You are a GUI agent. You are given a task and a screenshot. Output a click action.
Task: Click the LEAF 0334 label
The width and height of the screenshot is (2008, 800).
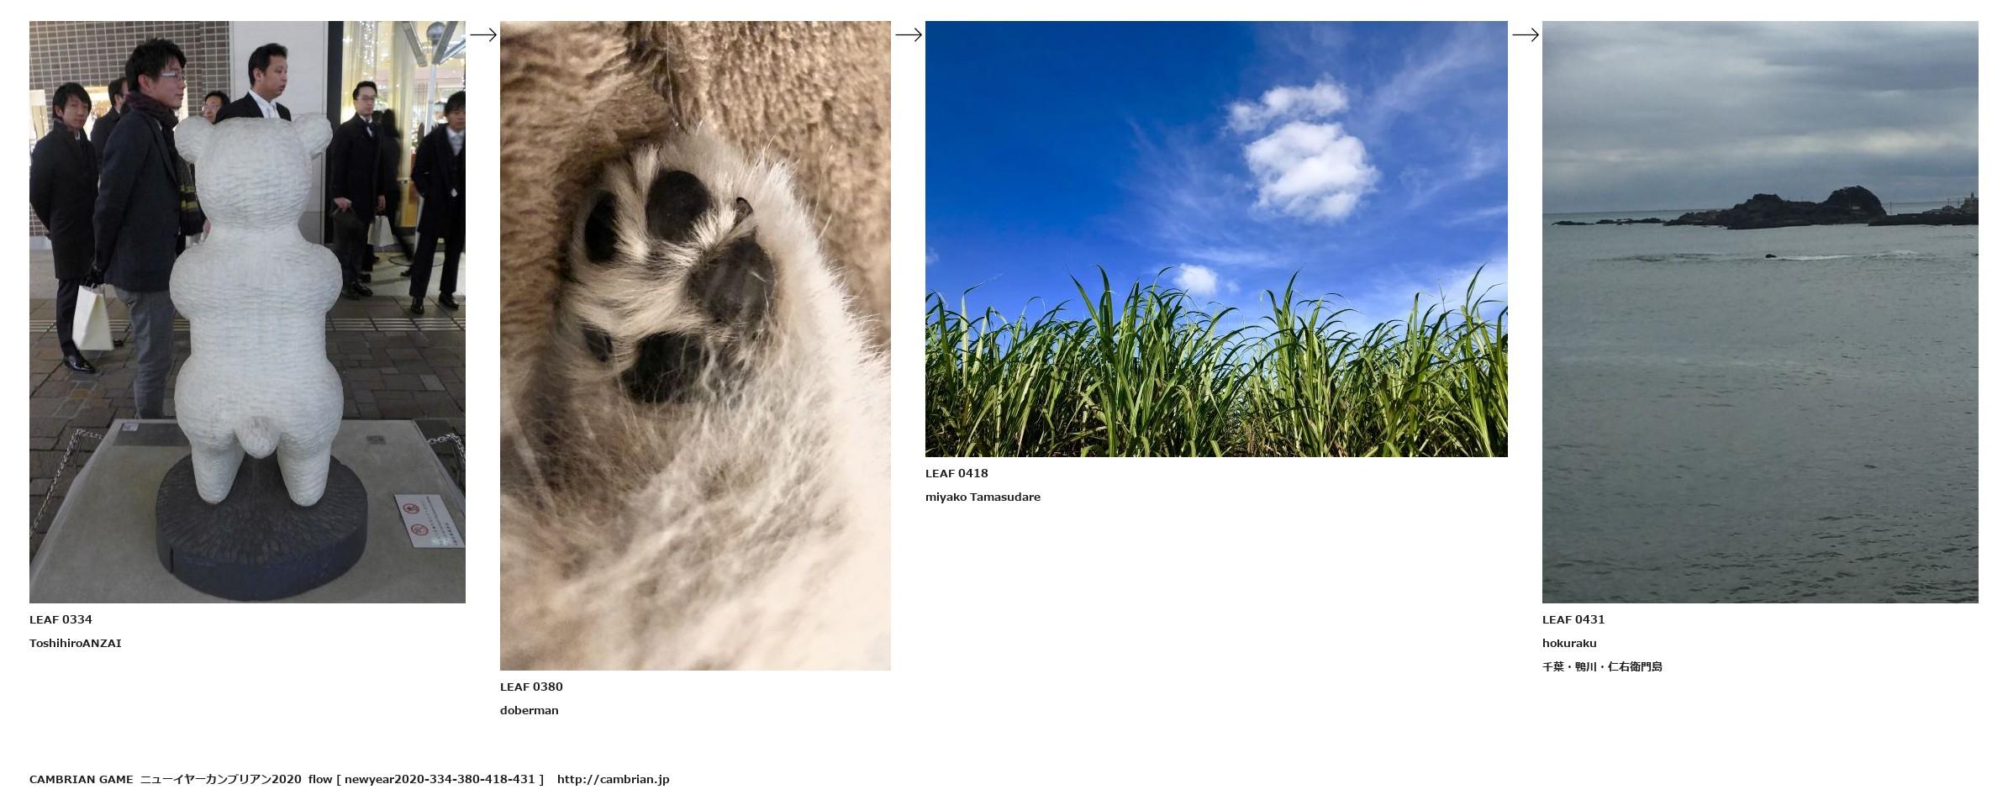click(61, 619)
